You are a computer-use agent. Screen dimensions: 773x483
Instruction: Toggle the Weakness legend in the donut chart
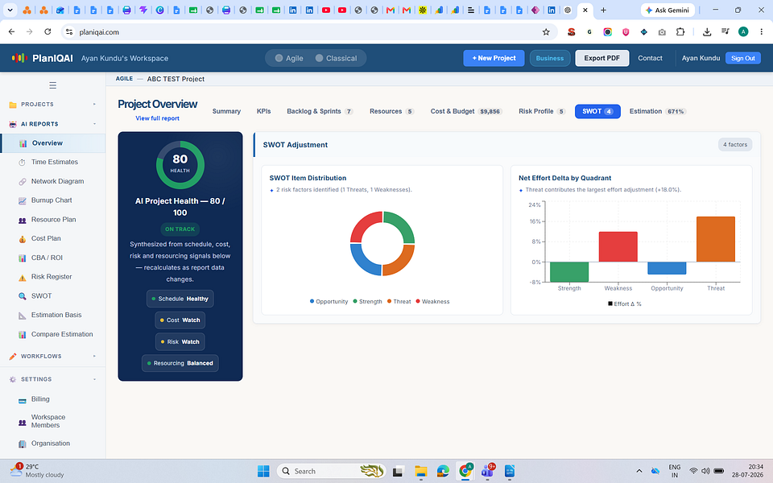pos(432,302)
